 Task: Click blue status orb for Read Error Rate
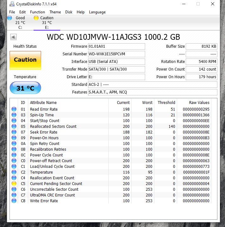point(14,109)
